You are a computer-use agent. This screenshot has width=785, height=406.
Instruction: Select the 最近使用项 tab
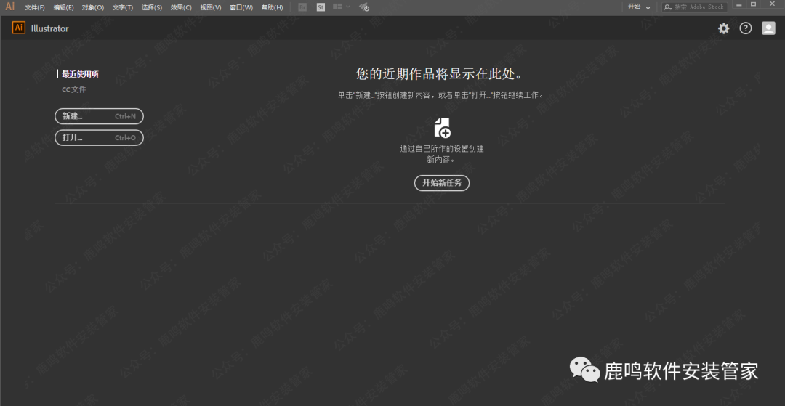point(80,74)
